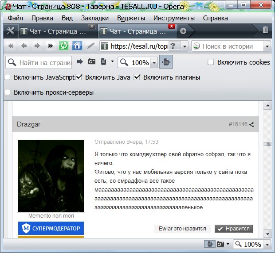Click the Отправлено Вчера, 17:53 timestamp

126,142
